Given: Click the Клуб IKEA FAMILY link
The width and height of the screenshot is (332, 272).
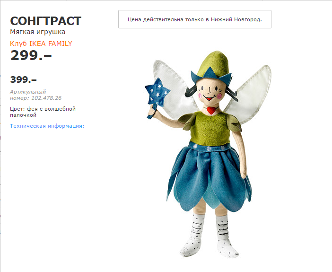Looking at the screenshot, I should click(x=41, y=44).
